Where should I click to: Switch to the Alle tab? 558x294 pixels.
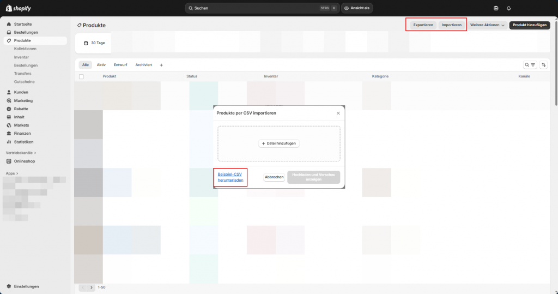pos(86,65)
